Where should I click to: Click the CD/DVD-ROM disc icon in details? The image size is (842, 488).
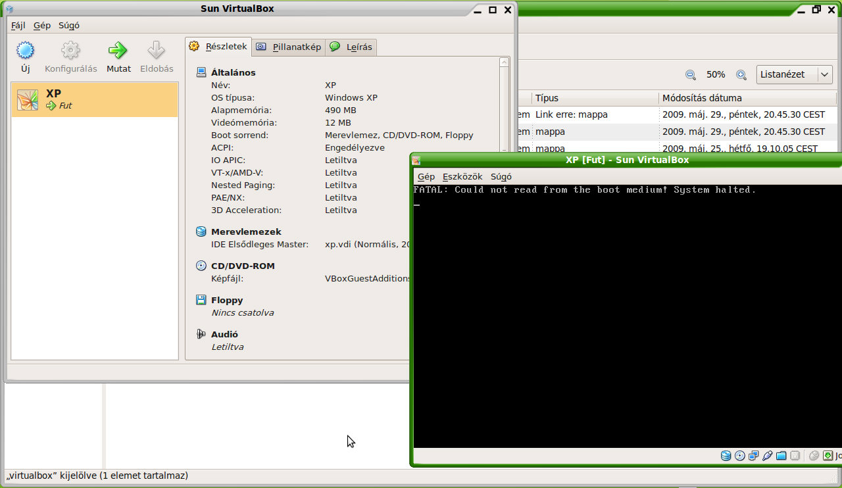tap(201, 266)
